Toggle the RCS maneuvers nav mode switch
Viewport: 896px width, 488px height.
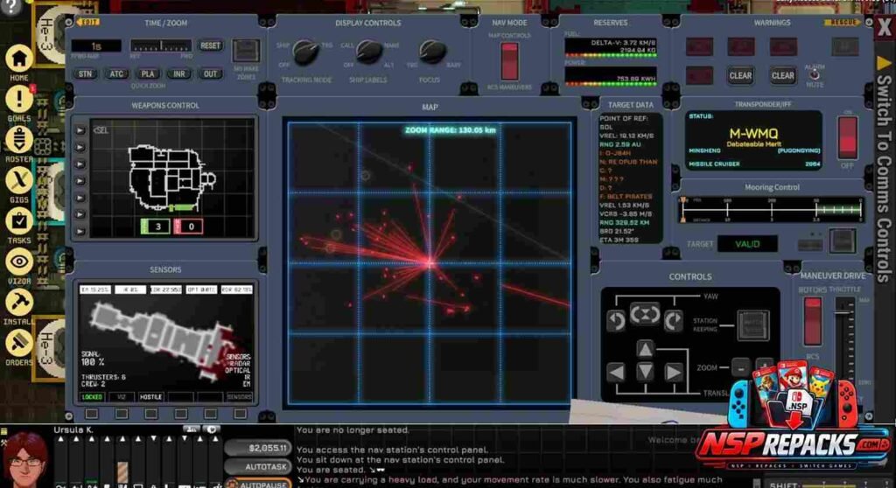[509, 61]
